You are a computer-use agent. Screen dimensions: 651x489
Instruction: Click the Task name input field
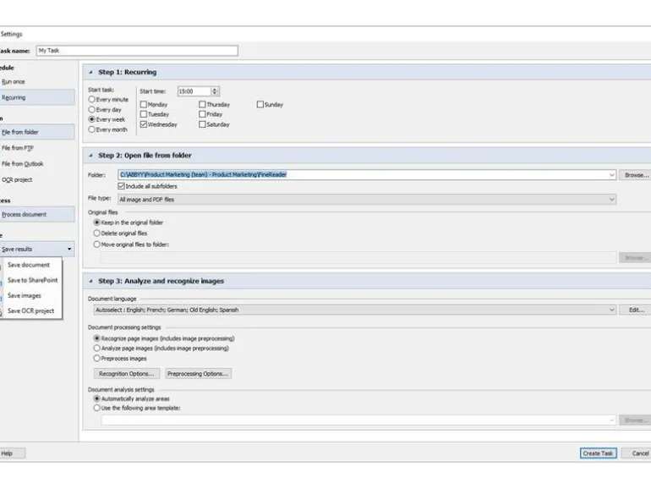[x=137, y=51]
